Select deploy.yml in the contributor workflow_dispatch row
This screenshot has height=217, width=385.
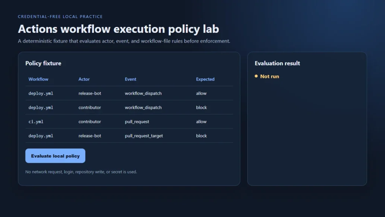pos(41,107)
